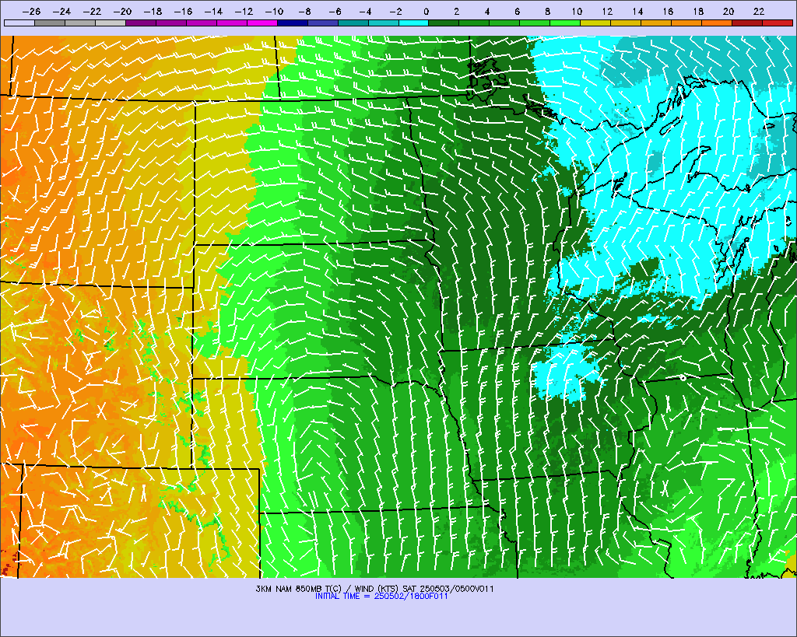Click the '-10' legend label
Screen dimensions: 797x637
click(274, 11)
